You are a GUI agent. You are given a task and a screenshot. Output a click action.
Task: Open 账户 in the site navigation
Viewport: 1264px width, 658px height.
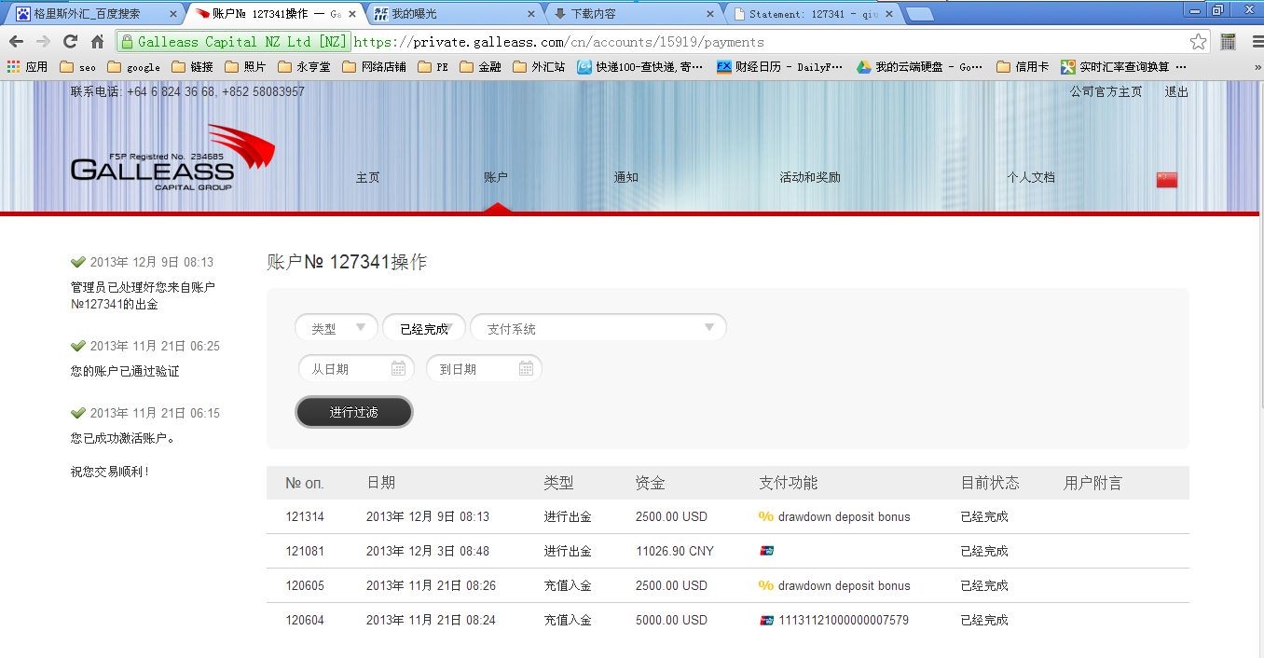pos(496,177)
